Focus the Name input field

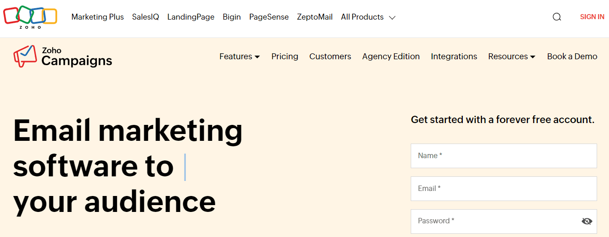tap(503, 156)
